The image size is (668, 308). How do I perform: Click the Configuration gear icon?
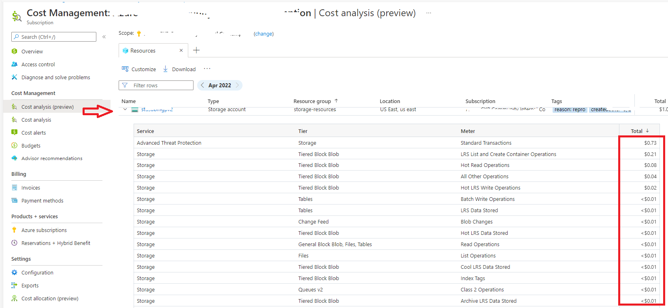pyautogui.click(x=15, y=272)
